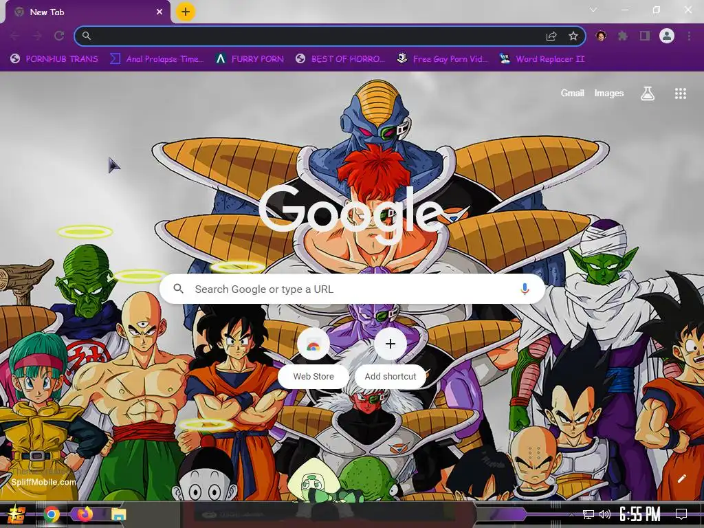This screenshot has height=528, width=704.
Task: Open network settings from the tray
Action: point(588,514)
